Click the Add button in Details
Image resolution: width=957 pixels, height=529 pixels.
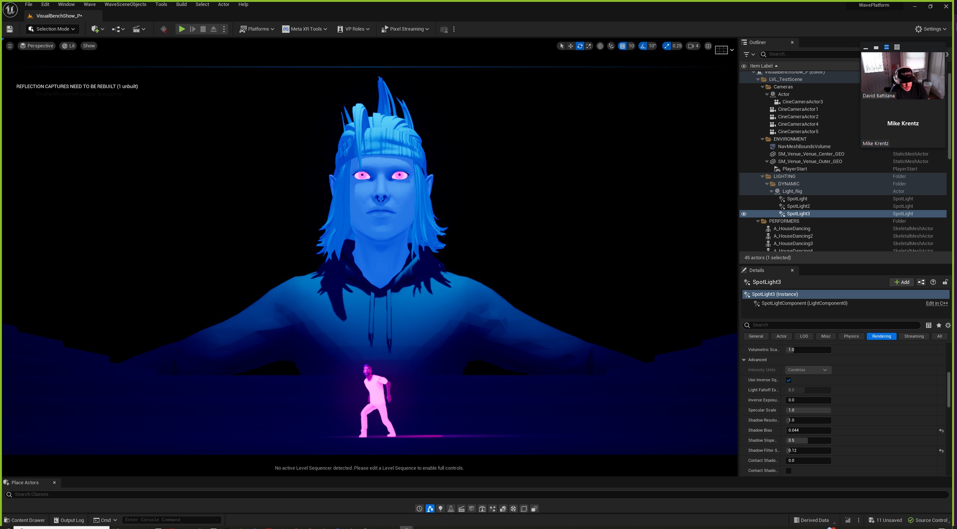[901, 282]
